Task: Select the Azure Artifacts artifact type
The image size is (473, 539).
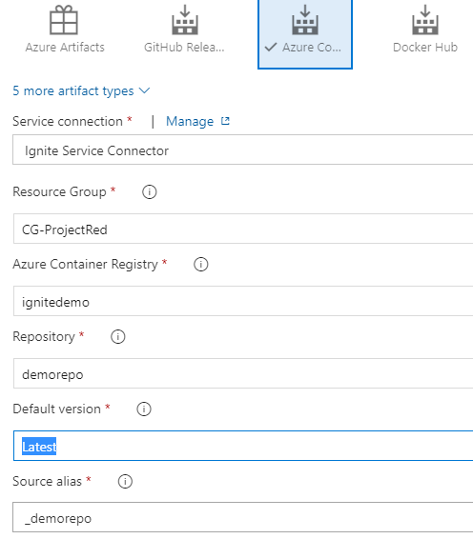Action: [x=65, y=30]
